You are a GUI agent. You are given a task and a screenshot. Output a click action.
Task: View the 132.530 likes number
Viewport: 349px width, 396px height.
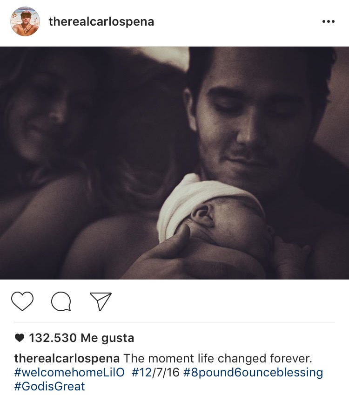(x=53, y=338)
